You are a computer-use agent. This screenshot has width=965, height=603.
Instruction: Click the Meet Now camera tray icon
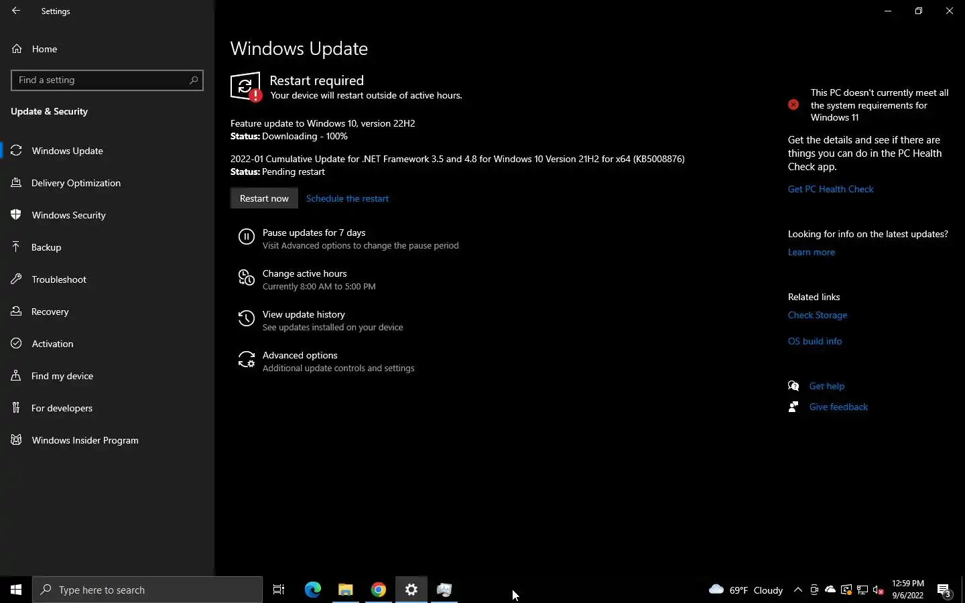(814, 590)
